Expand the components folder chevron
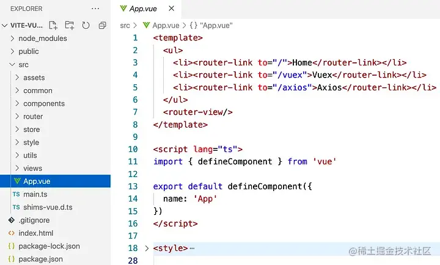Image resolution: width=440 pixels, height=265 pixels. (x=17, y=103)
